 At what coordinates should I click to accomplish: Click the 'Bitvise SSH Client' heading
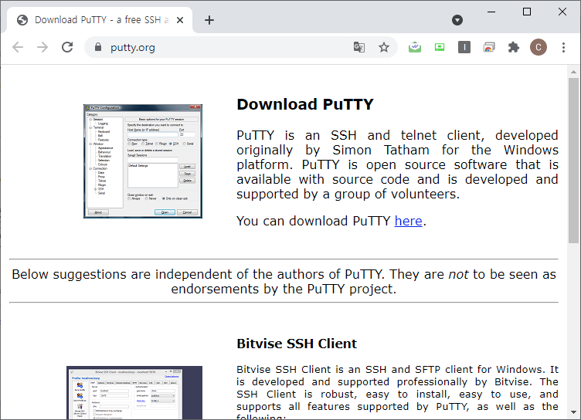tap(297, 344)
